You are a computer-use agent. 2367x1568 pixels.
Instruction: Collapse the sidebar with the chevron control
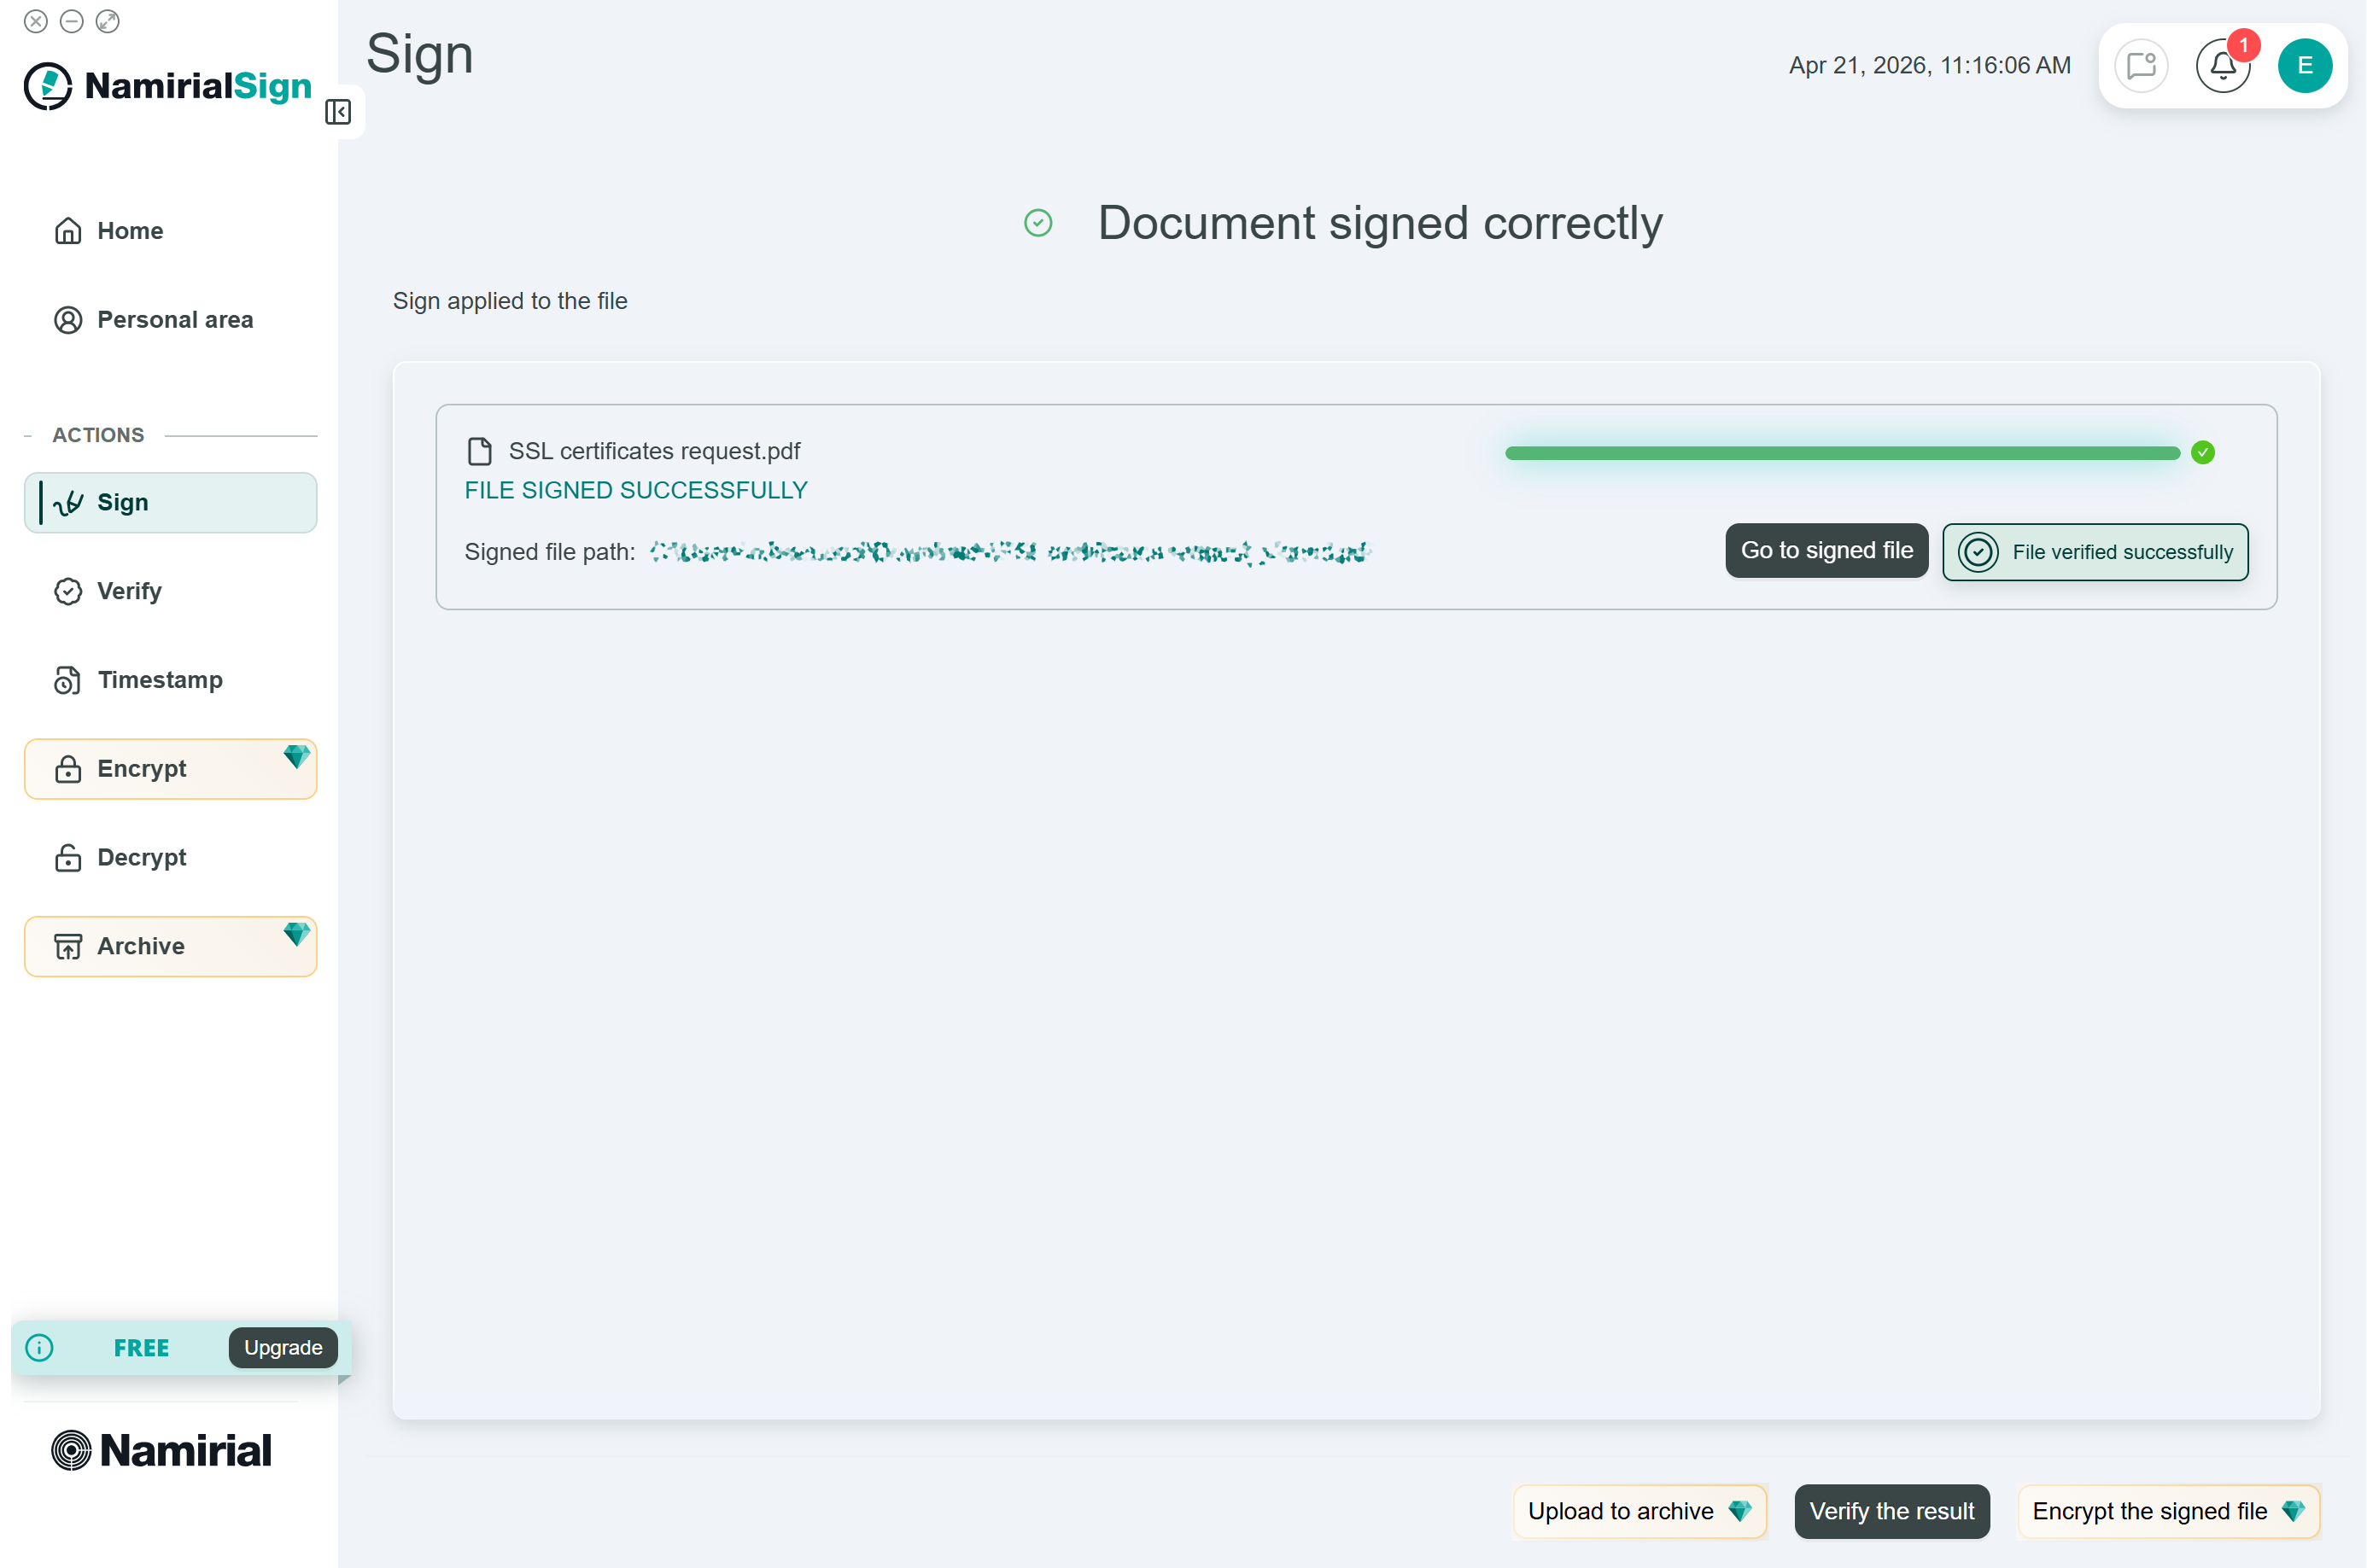coord(338,111)
